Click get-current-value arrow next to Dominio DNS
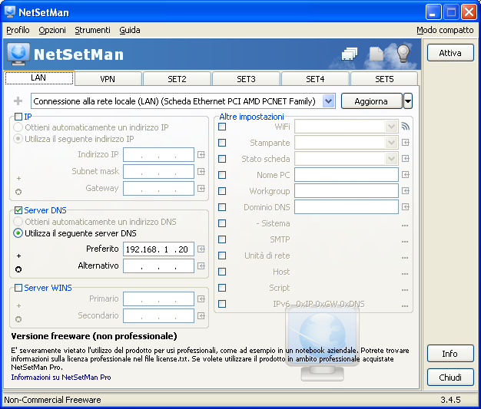This screenshot has height=409, width=481. coord(406,206)
